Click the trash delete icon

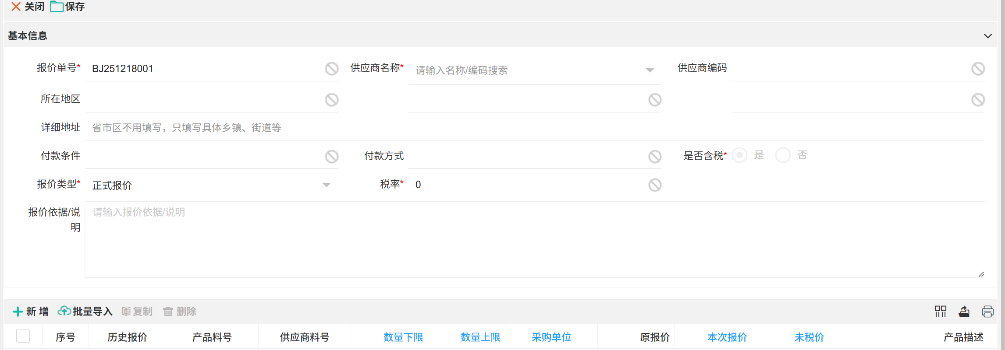point(168,311)
